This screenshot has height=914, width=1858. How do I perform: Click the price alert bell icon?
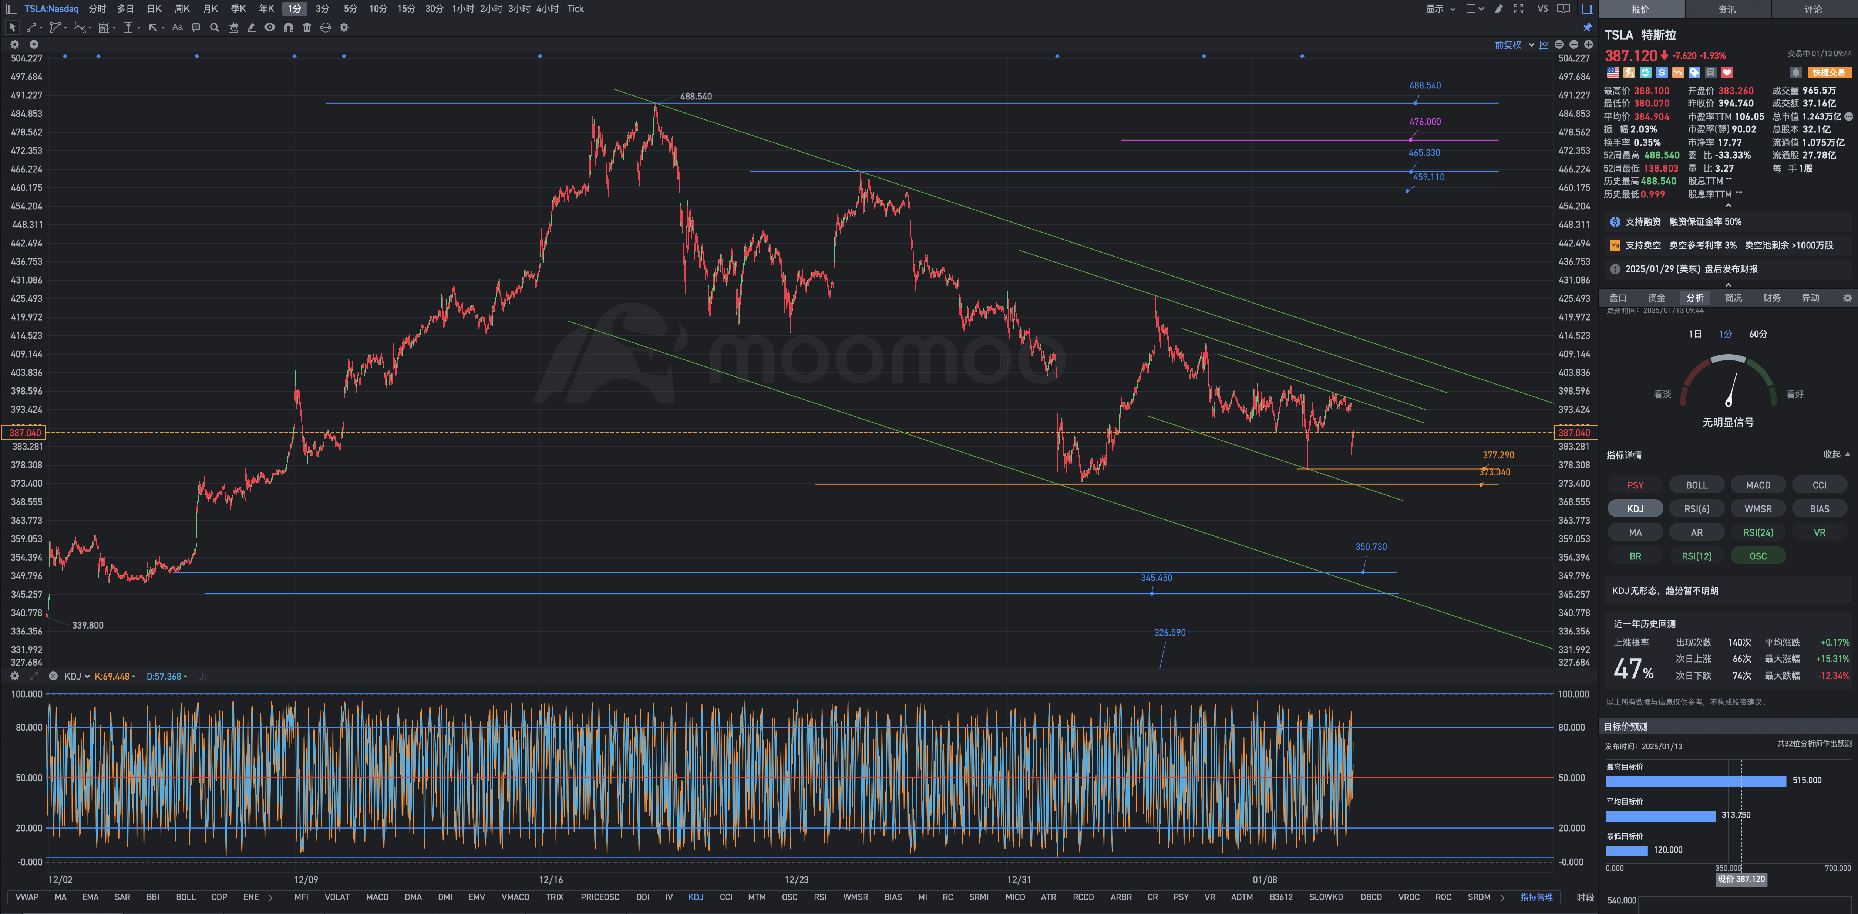click(1795, 73)
